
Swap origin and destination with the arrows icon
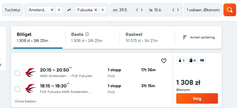69,10
